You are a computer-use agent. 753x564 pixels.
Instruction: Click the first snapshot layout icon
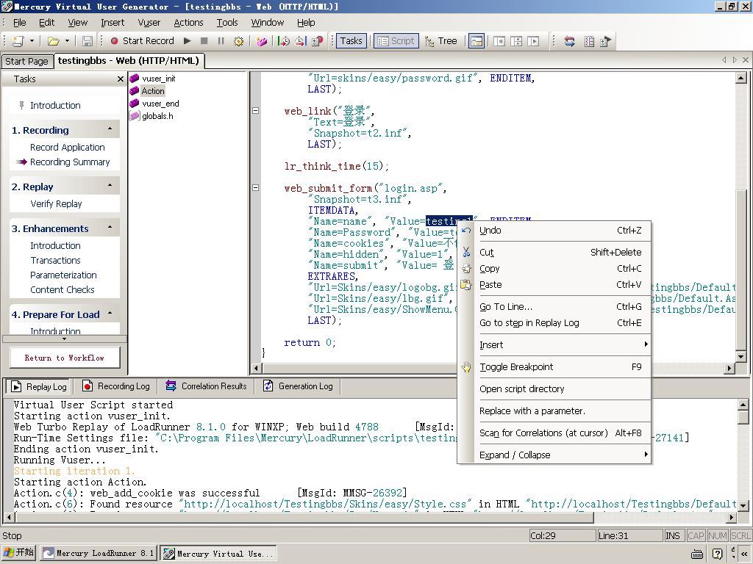[x=499, y=41]
